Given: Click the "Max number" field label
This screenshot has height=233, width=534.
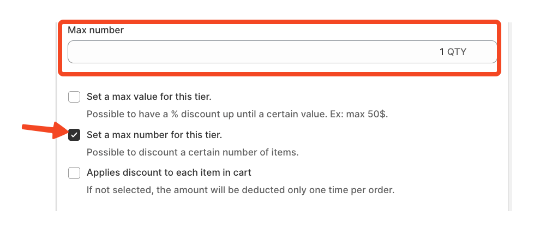Looking at the screenshot, I should [x=95, y=31].
